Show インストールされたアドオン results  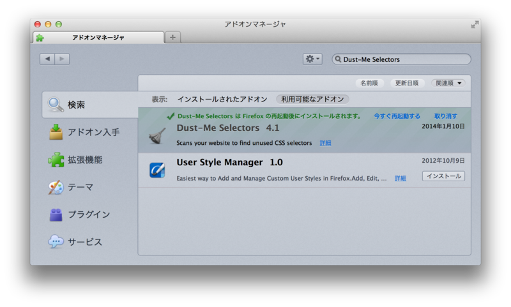click(x=222, y=100)
